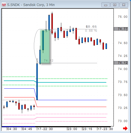This screenshot has height=133, width=131.
Task: Click the 75.00 price axis label
Action: (123, 17)
